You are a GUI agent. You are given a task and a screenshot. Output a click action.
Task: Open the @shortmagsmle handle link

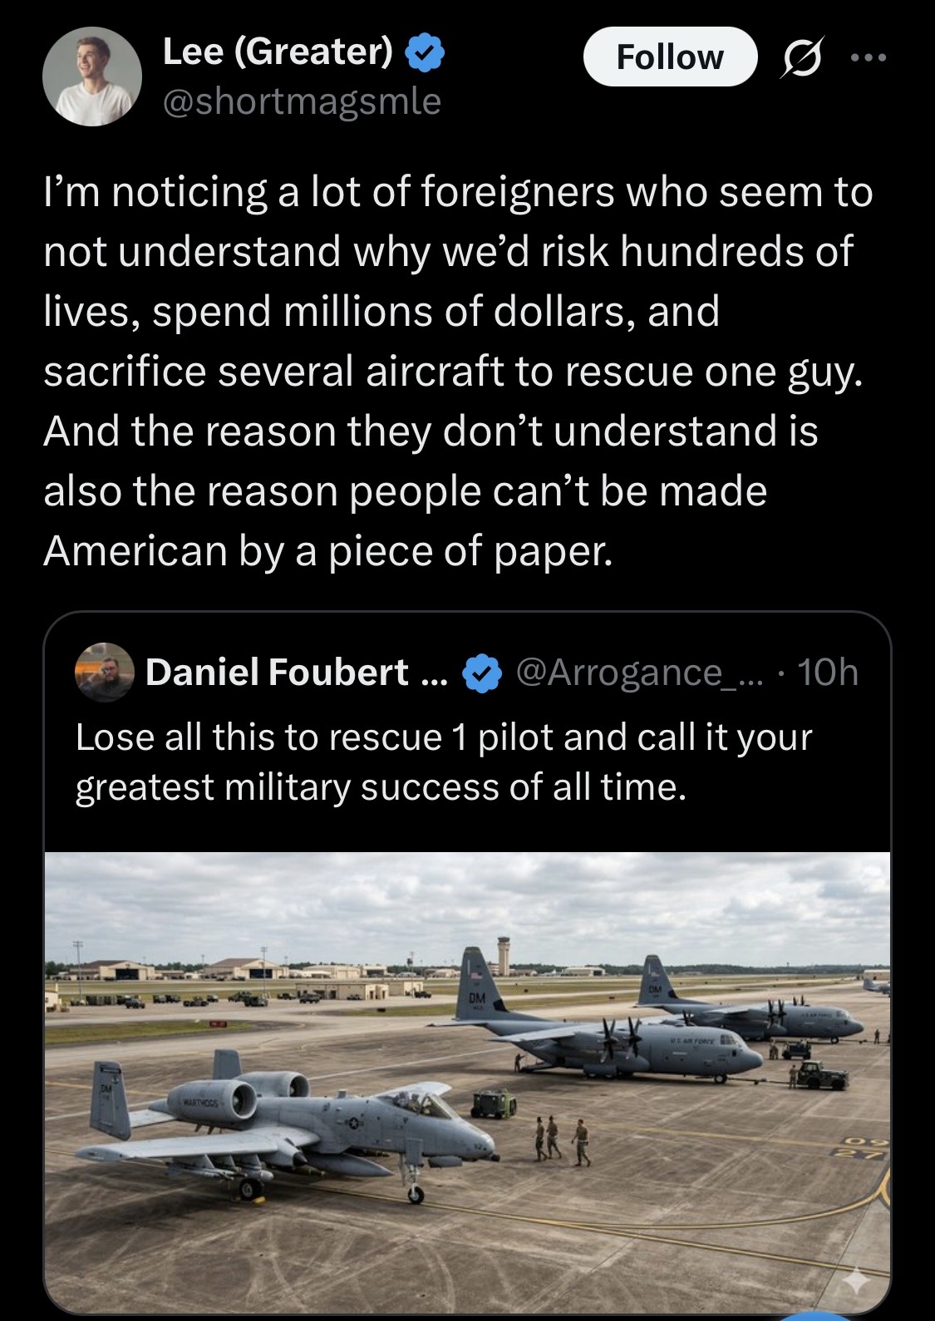pyautogui.click(x=302, y=101)
